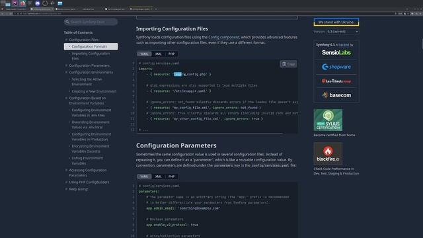Jump to Encrypting Environment Variables (Secrets)

point(91,149)
